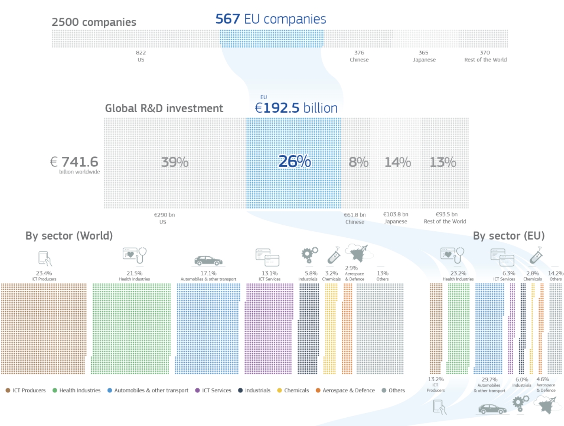Click the EU Automobiles car icon at bottom
564x426 pixels.
click(x=491, y=408)
